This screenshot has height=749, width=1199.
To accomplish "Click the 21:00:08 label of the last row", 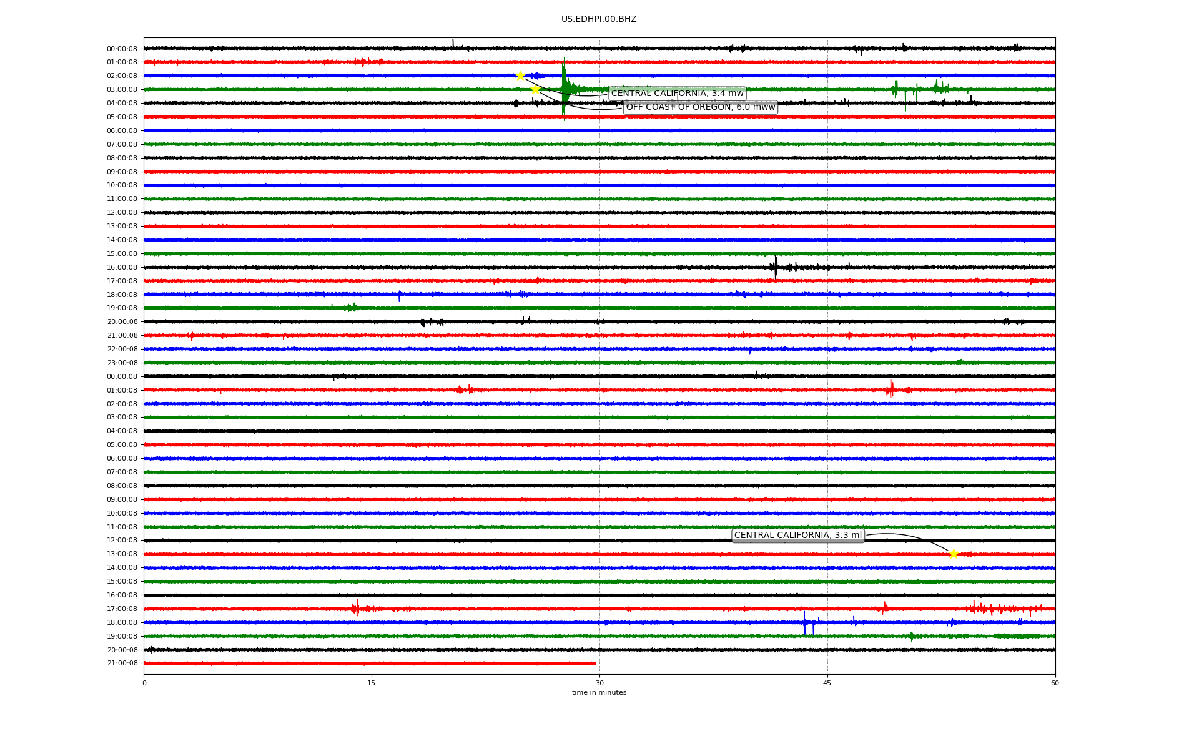I will click(x=122, y=663).
